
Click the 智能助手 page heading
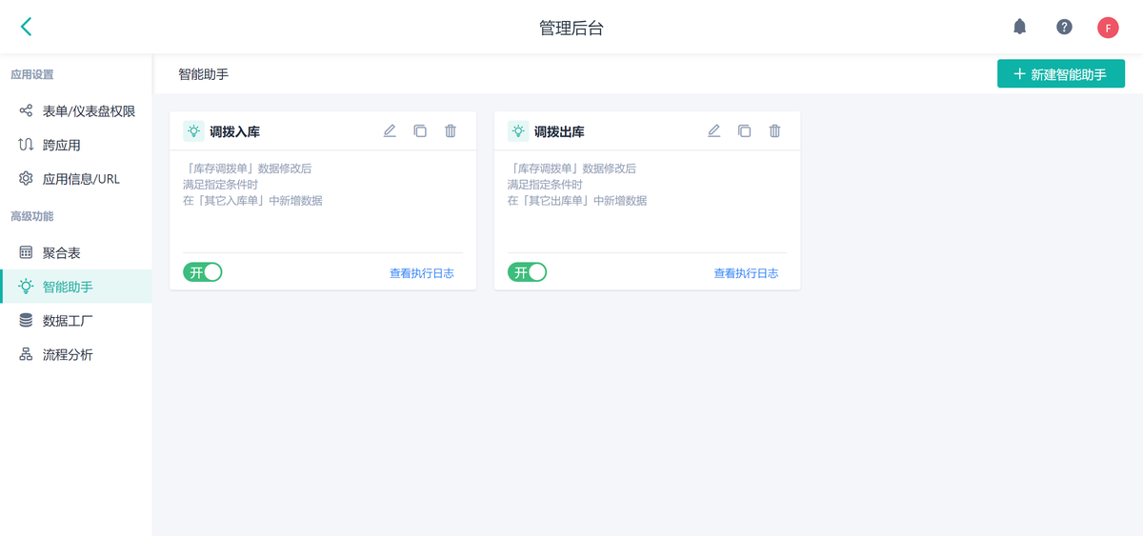click(x=204, y=73)
